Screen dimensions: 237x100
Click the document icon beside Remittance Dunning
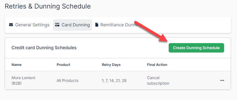[x=97, y=25]
